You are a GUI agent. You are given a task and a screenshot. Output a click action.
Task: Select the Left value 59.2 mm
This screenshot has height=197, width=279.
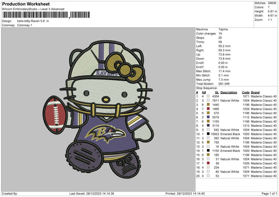tap(225, 46)
